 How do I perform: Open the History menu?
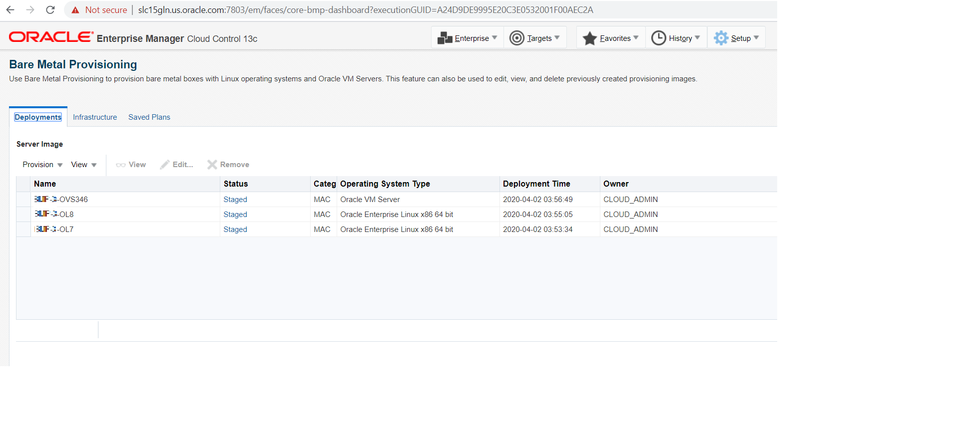(x=676, y=38)
